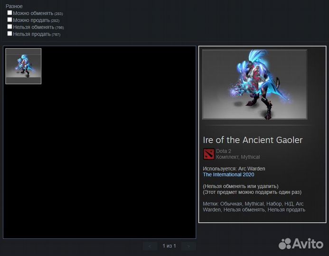Go to next inventory page arrow
Viewport: 329px width, 256px height.
click(x=188, y=246)
